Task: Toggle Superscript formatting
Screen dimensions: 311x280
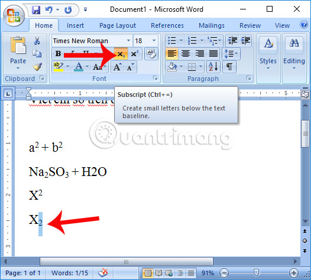Action: coord(135,54)
